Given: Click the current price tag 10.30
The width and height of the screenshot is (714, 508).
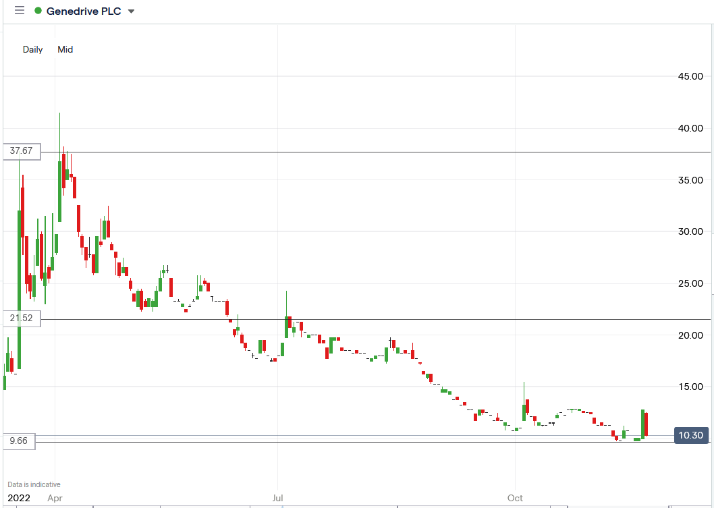Looking at the screenshot, I should click(691, 435).
